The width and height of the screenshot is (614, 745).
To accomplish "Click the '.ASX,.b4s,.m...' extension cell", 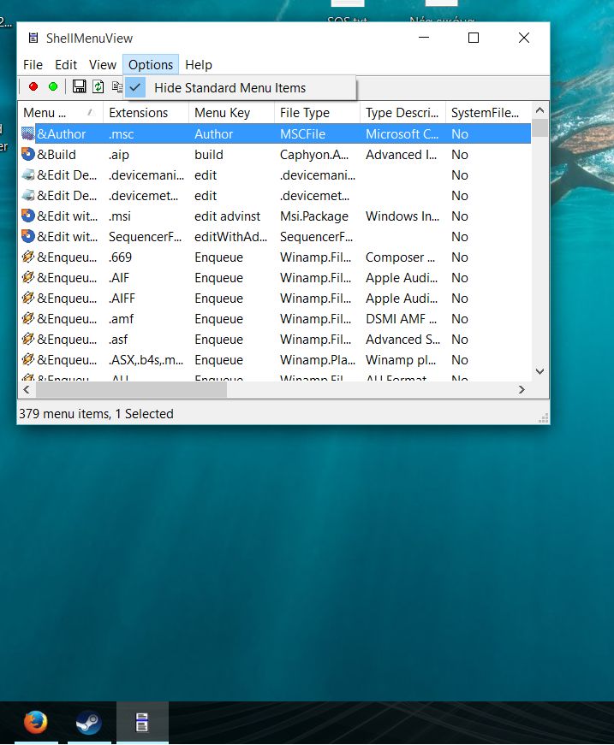I will point(146,360).
